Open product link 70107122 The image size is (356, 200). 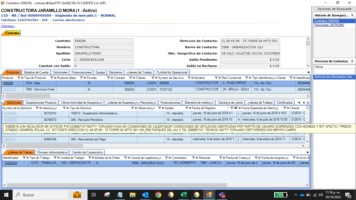pos(10,90)
